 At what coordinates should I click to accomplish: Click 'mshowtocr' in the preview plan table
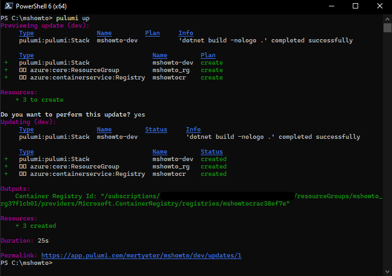tap(170, 77)
